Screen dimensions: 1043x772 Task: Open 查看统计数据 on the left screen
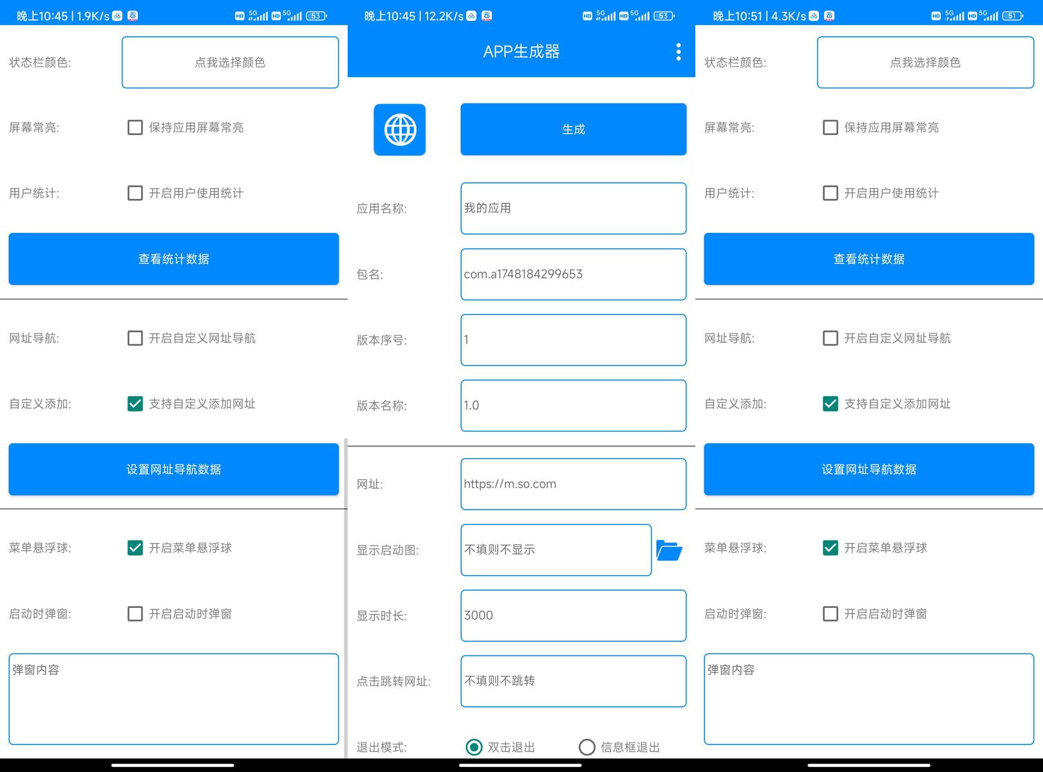tap(174, 259)
